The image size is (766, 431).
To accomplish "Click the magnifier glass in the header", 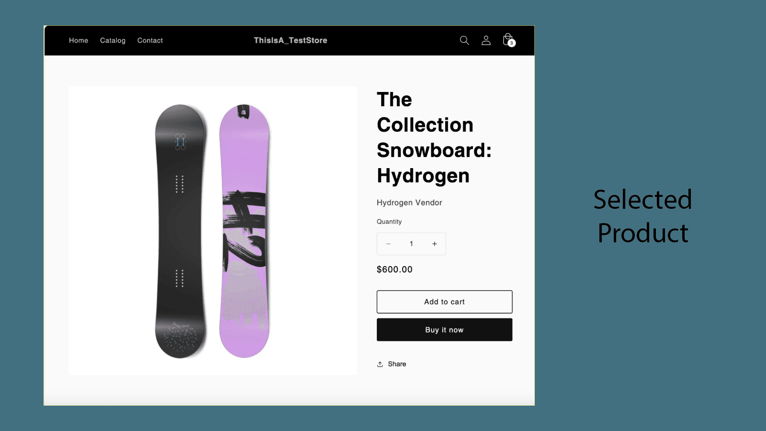I will 464,40.
